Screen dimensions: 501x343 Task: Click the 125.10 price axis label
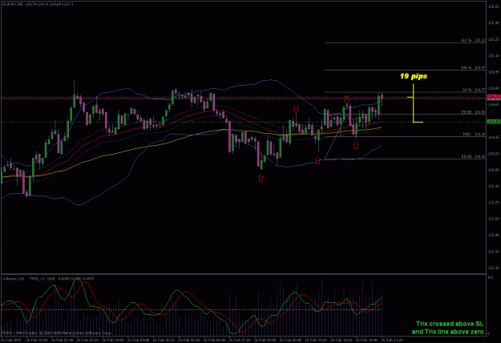coord(493,56)
